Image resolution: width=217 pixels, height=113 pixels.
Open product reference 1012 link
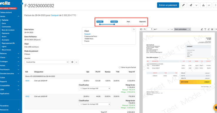click(27, 96)
